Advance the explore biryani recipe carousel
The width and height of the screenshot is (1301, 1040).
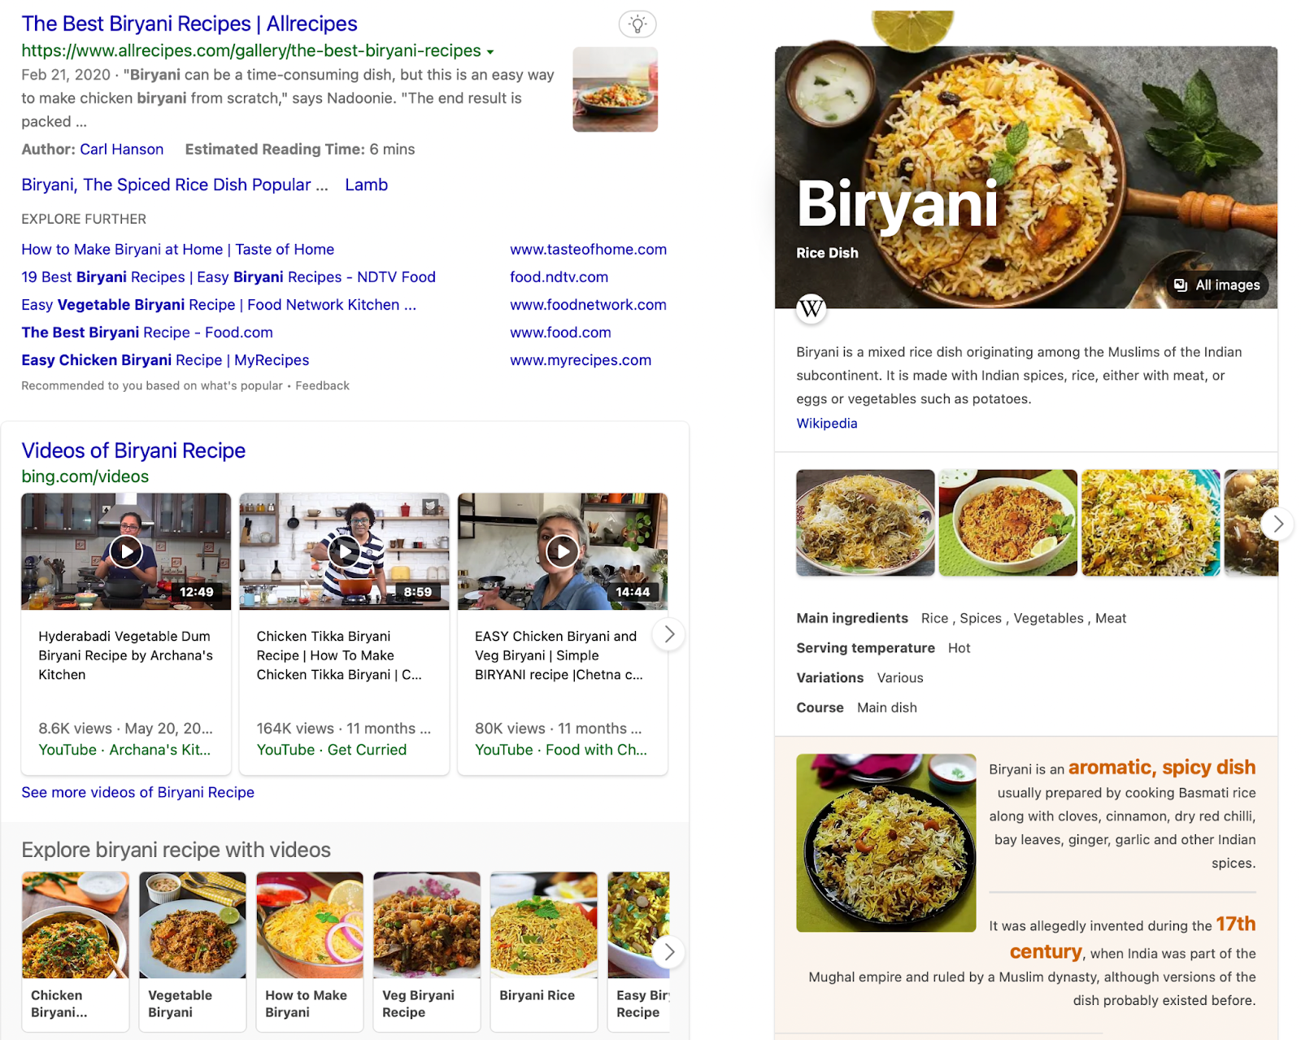pos(668,951)
